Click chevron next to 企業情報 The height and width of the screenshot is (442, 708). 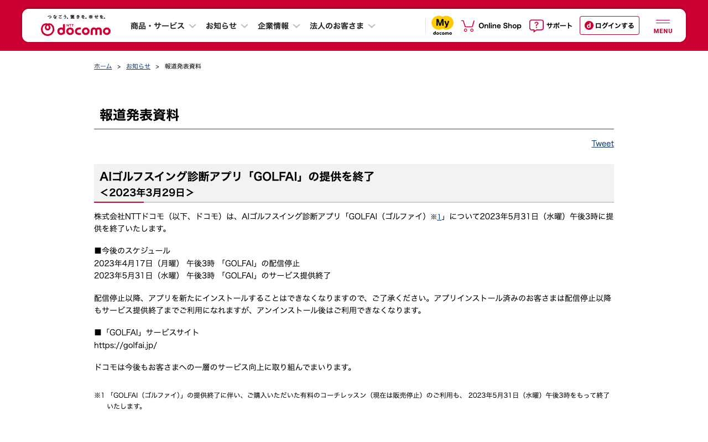(x=296, y=26)
